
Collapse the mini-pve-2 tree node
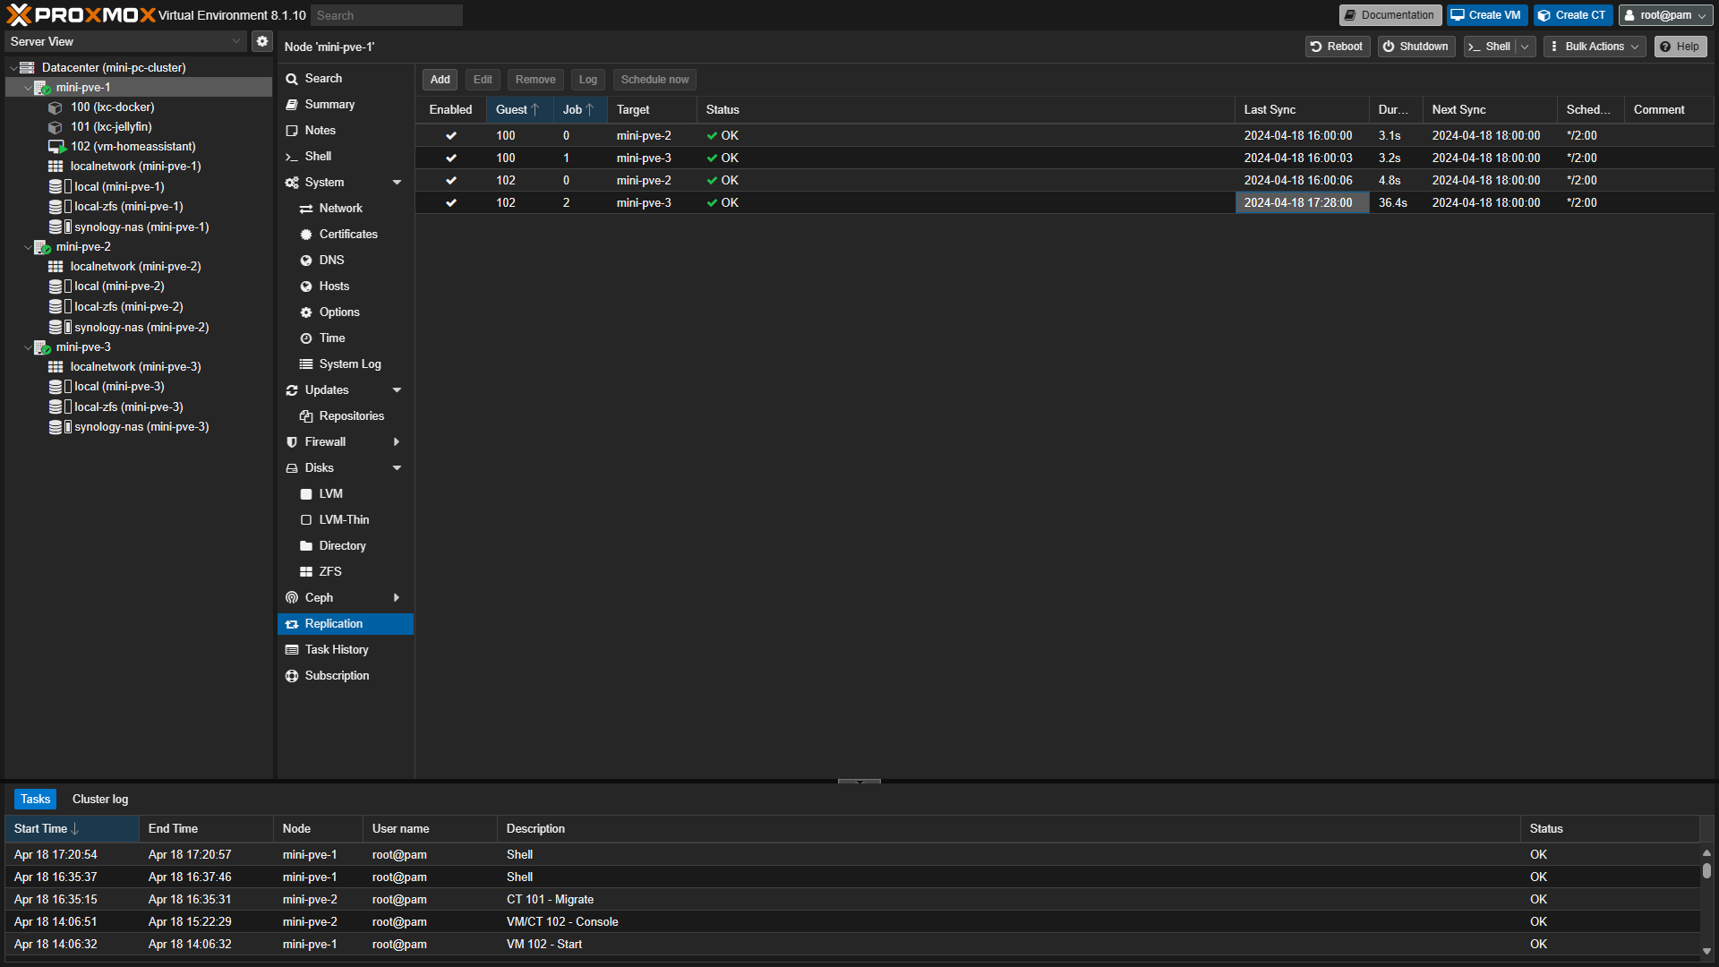click(28, 247)
